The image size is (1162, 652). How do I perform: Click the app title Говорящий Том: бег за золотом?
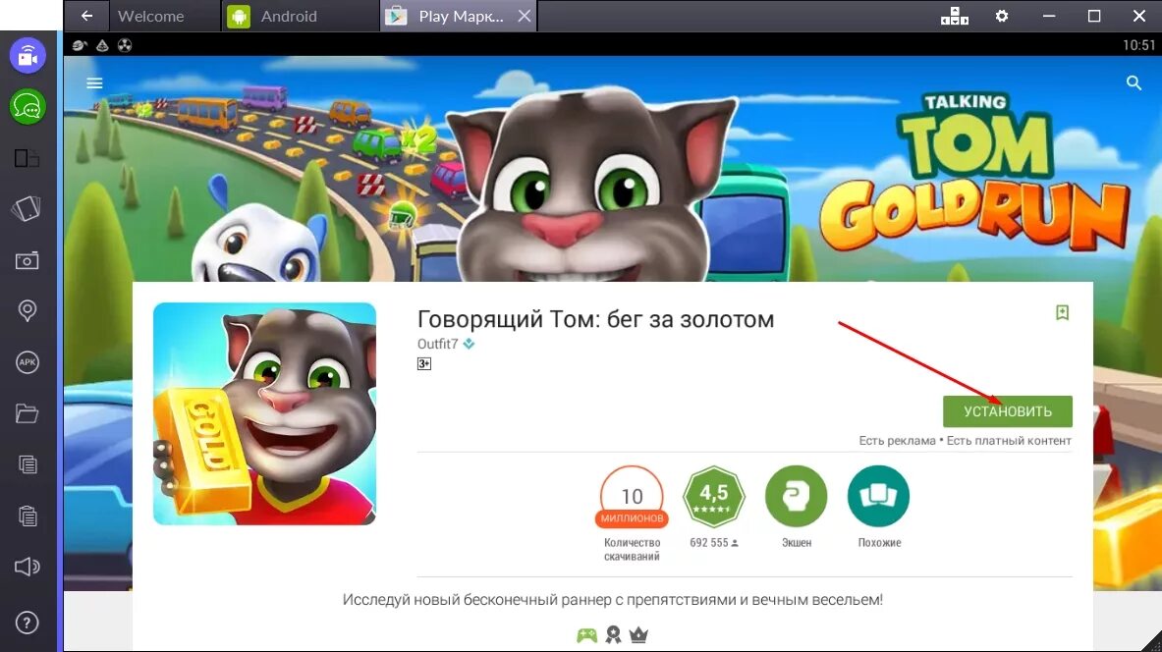(x=596, y=319)
